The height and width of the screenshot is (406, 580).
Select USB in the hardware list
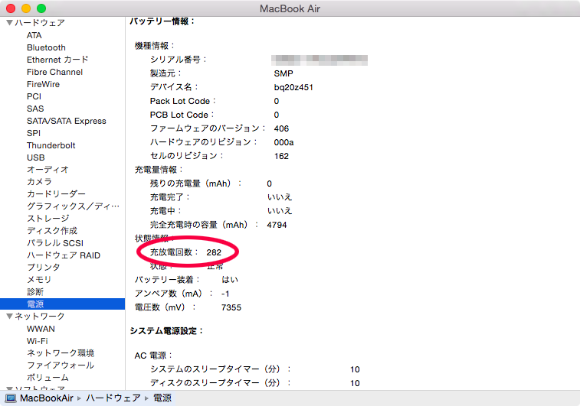(x=35, y=158)
